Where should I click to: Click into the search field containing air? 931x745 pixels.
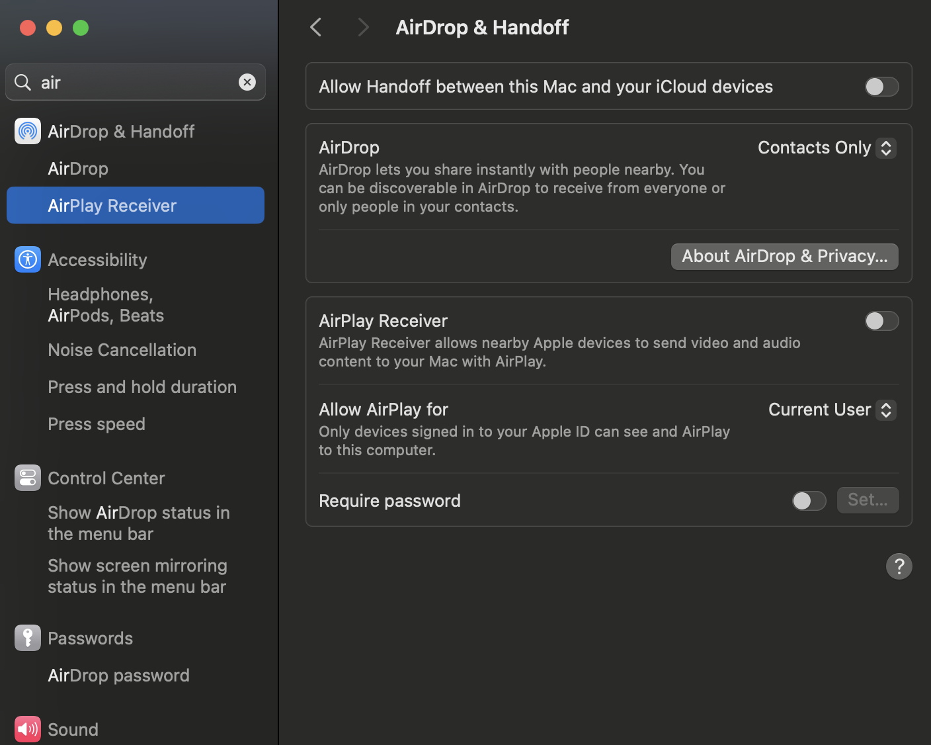tap(136, 82)
